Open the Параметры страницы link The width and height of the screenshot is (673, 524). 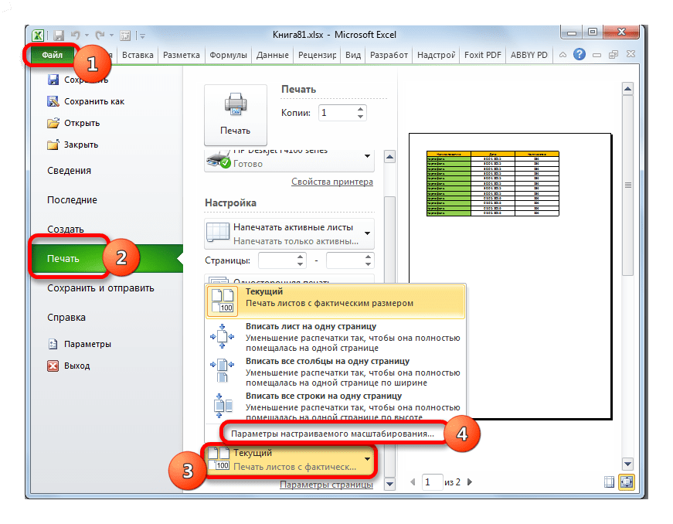pyautogui.click(x=326, y=485)
